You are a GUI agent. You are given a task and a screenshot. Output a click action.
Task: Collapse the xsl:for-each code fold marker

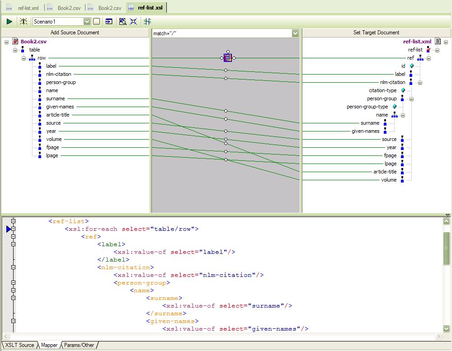tap(14, 229)
